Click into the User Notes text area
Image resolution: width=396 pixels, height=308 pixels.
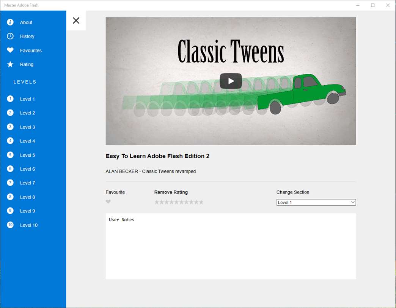(x=231, y=246)
